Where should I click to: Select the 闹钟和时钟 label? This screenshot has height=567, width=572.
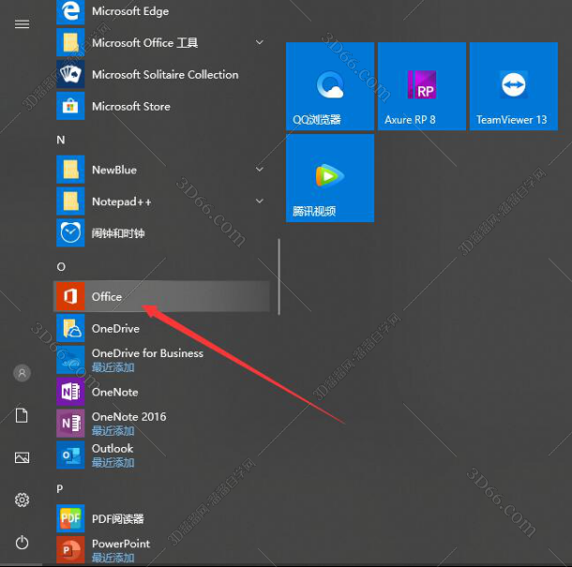(118, 233)
